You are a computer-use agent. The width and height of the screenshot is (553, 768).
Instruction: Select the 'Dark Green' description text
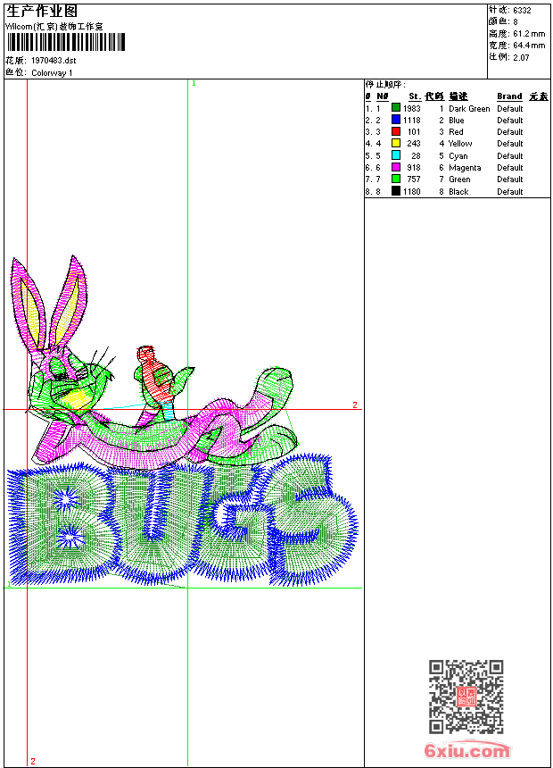point(469,109)
